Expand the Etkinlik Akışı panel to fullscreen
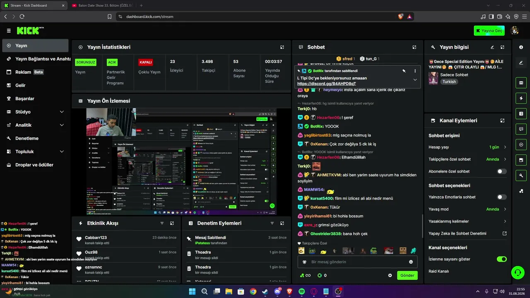 coord(172,223)
